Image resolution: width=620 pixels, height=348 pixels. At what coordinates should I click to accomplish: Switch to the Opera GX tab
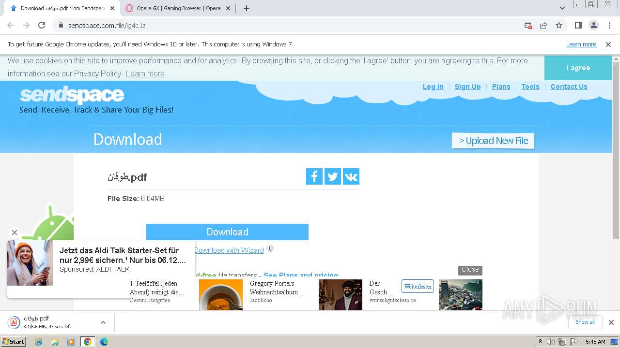click(178, 8)
